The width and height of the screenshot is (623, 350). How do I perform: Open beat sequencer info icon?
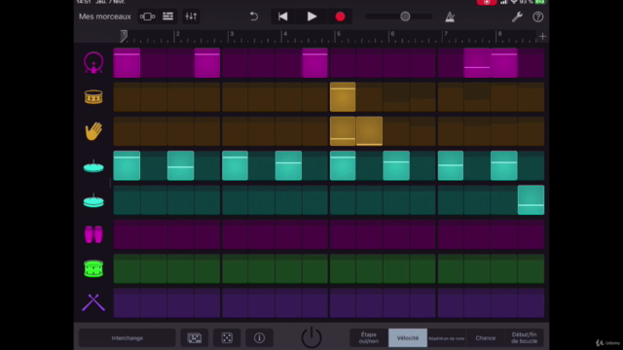[260, 338]
